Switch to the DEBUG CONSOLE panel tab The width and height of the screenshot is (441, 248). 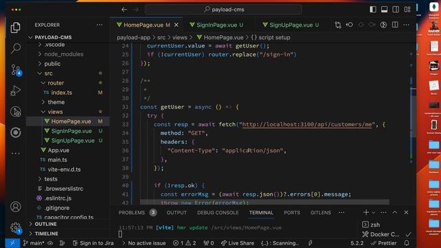(x=218, y=213)
